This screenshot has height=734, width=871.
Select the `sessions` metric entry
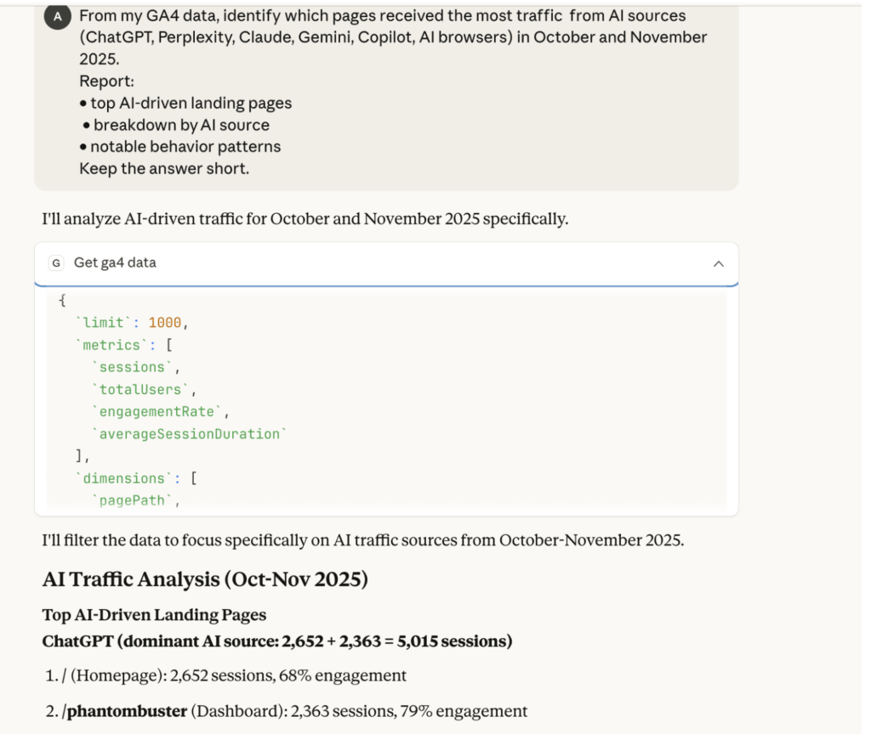click(x=132, y=367)
